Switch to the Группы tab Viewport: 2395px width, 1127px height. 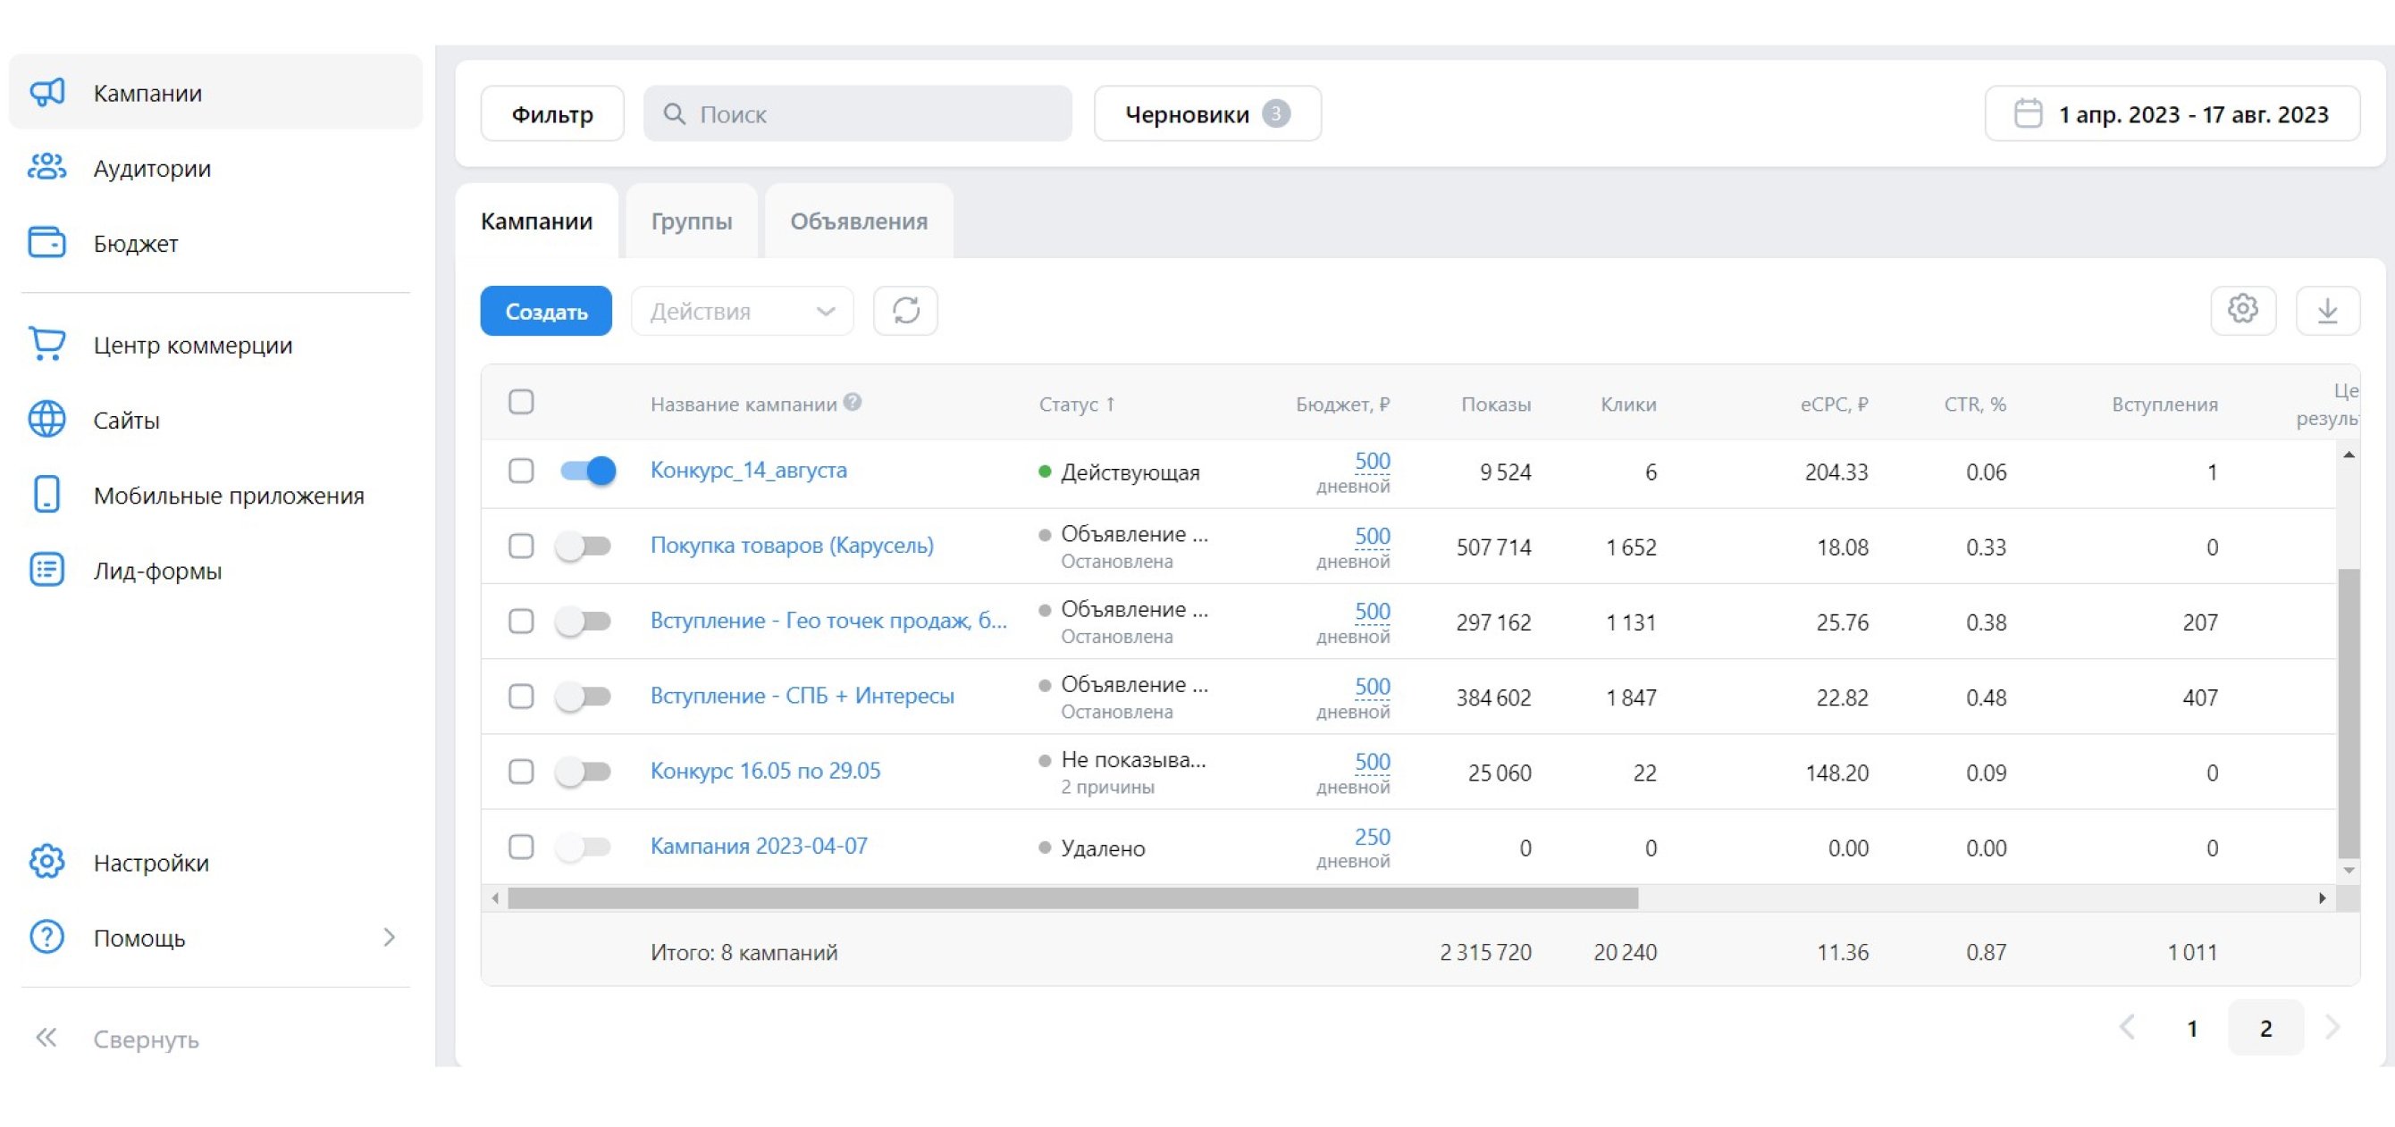point(691,221)
